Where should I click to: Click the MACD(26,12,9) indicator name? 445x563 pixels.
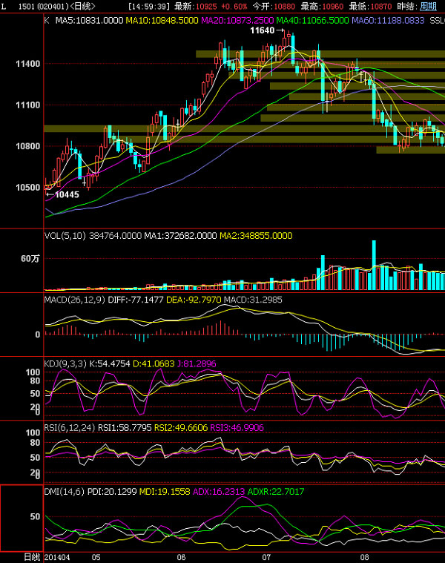coord(75,300)
